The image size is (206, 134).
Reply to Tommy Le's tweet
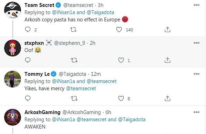click(28, 98)
